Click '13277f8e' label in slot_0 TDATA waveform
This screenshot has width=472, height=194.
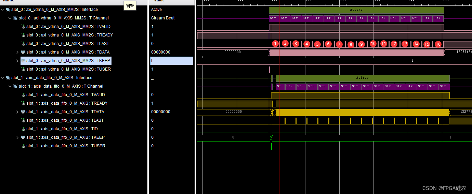[464, 52]
